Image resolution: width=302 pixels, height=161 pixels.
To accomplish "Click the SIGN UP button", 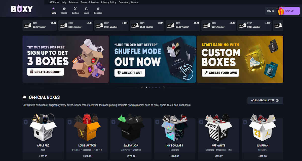I will (289, 11).
